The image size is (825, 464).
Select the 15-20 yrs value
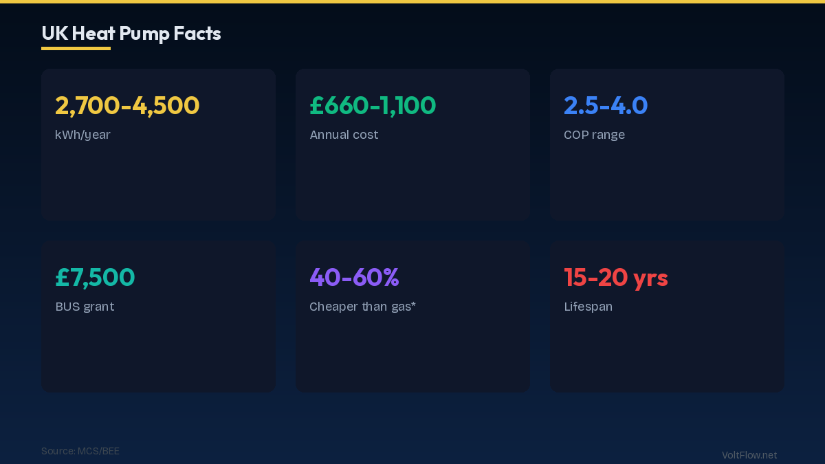tap(616, 277)
